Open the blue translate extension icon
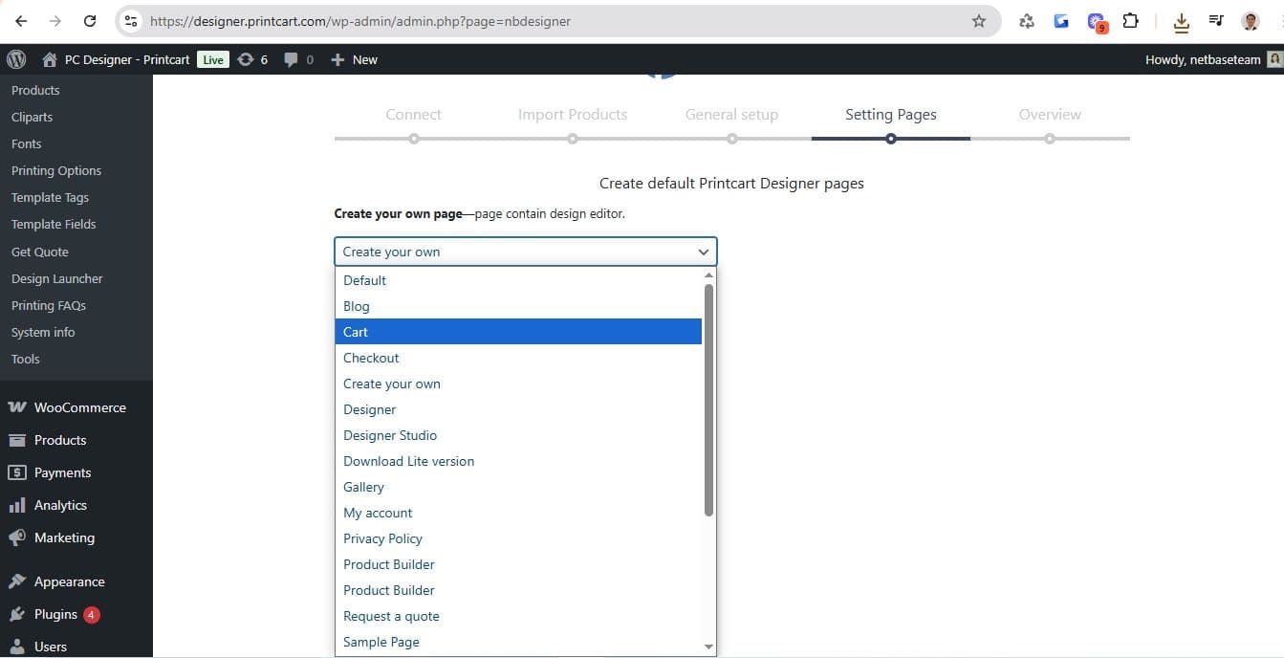 pyautogui.click(x=1061, y=21)
